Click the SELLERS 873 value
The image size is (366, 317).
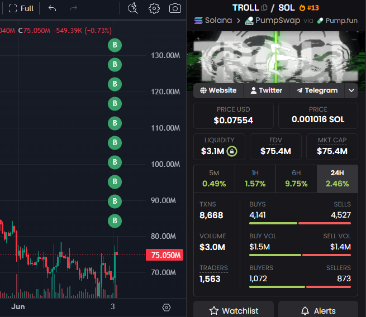coord(344,279)
